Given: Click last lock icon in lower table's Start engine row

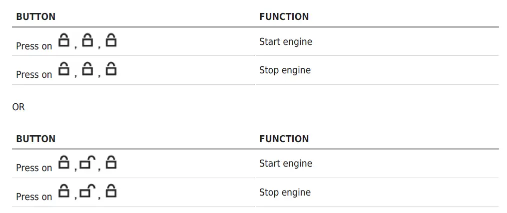Looking at the screenshot, I should point(111,162).
